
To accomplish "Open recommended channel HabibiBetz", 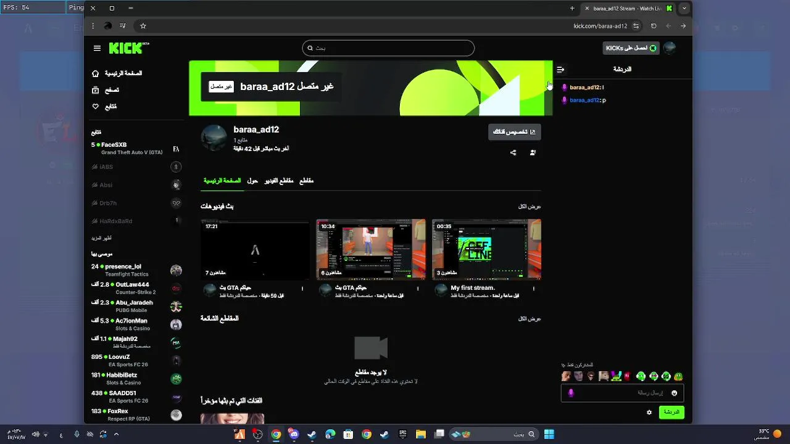I will tap(136, 379).
